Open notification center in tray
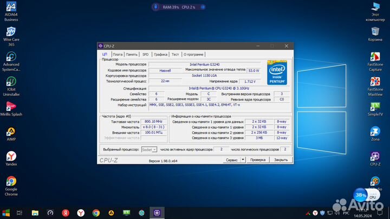 pos(380,213)
